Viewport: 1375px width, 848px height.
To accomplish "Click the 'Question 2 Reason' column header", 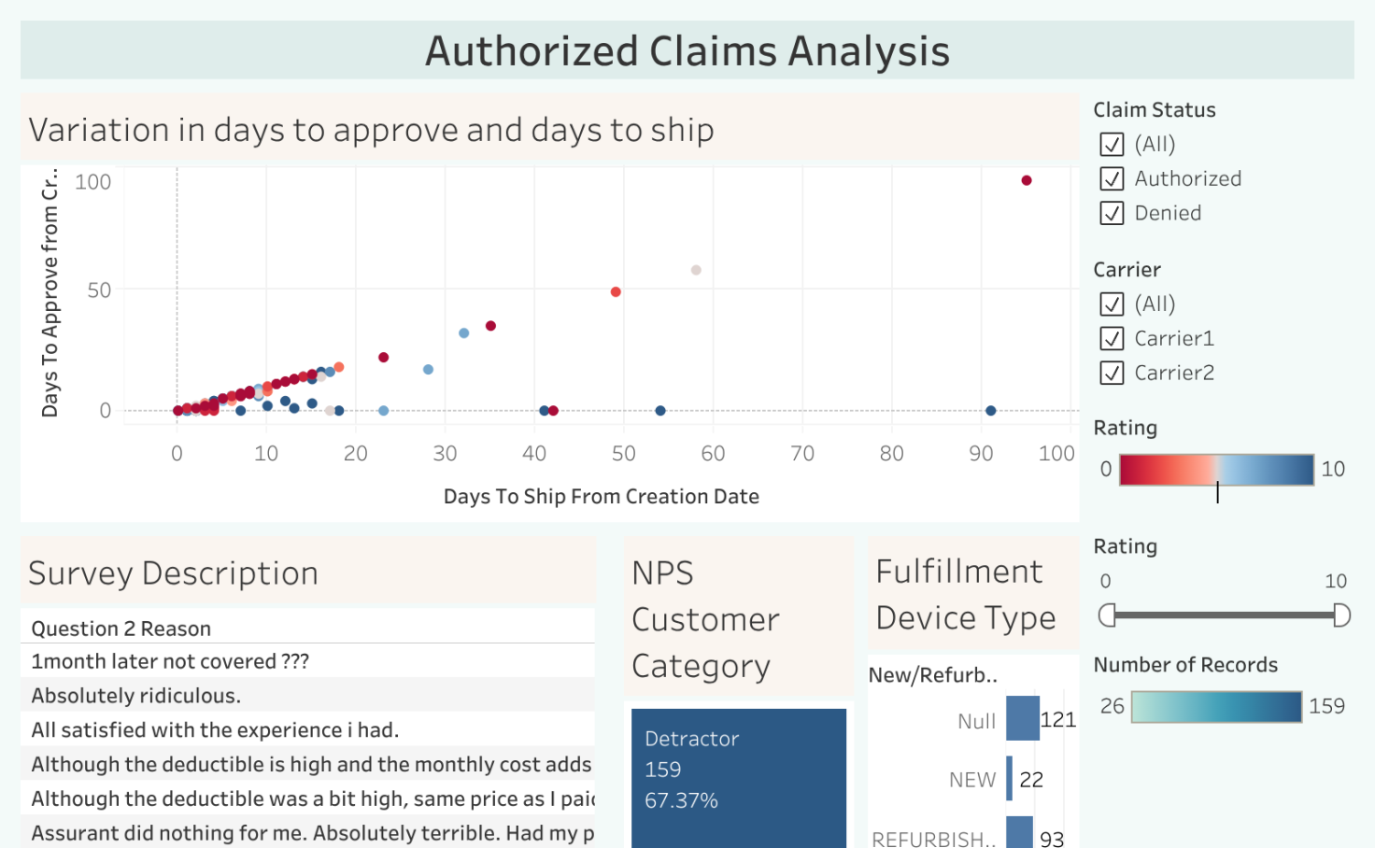I will [120, 628].
